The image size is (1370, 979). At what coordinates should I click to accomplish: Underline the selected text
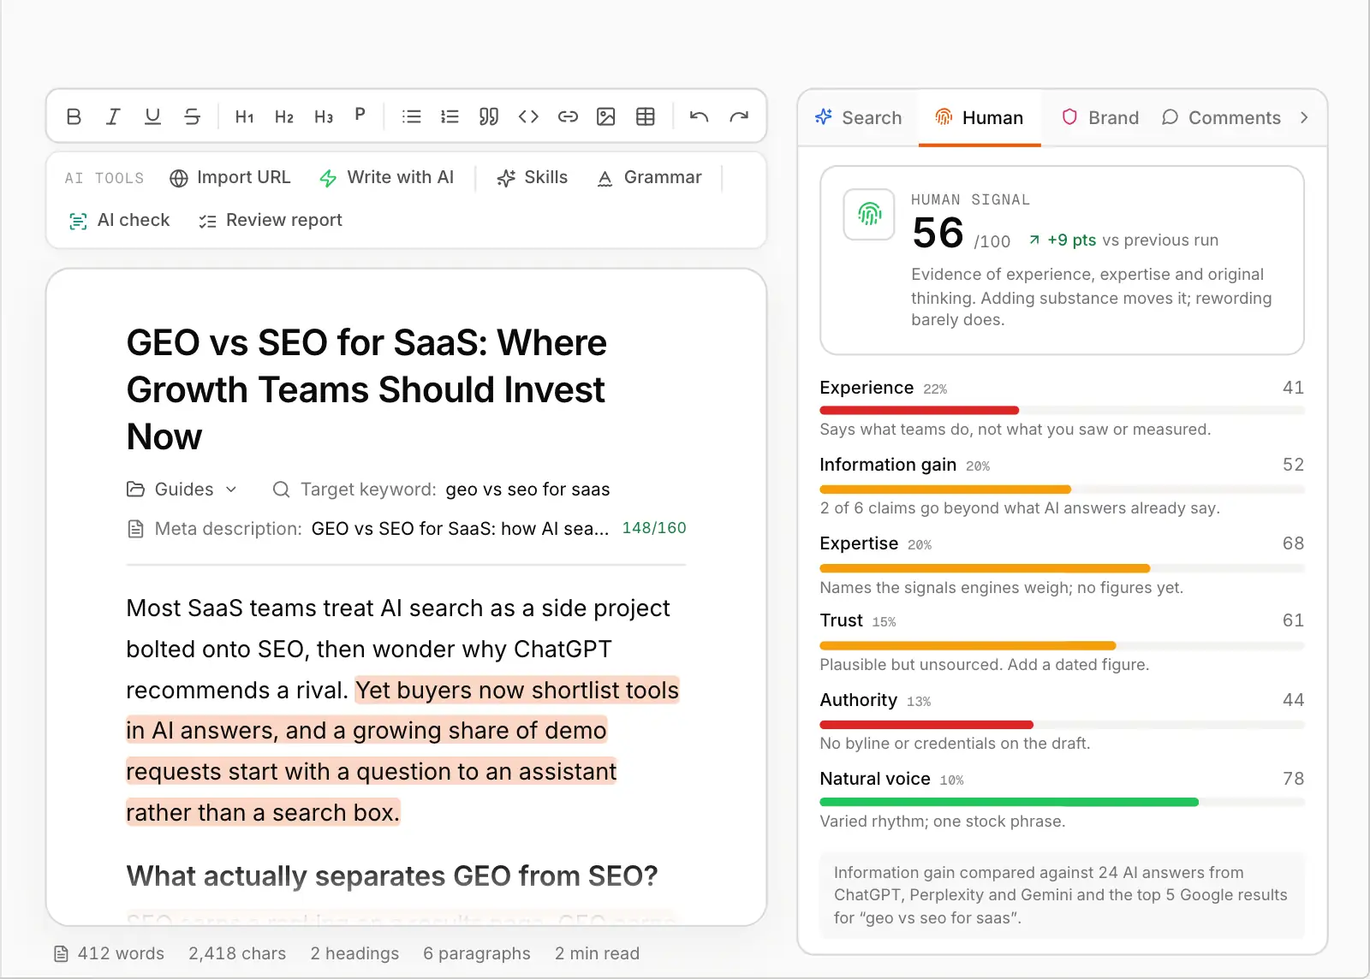(x=152, y=116)
